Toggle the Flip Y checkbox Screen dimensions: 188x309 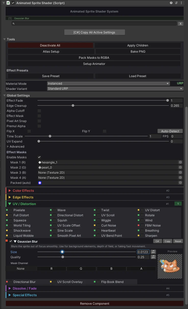[x=105, y=131]
